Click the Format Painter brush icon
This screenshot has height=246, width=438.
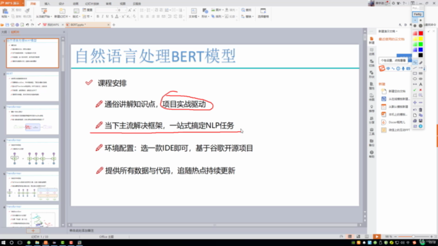[x=27, y=11]
